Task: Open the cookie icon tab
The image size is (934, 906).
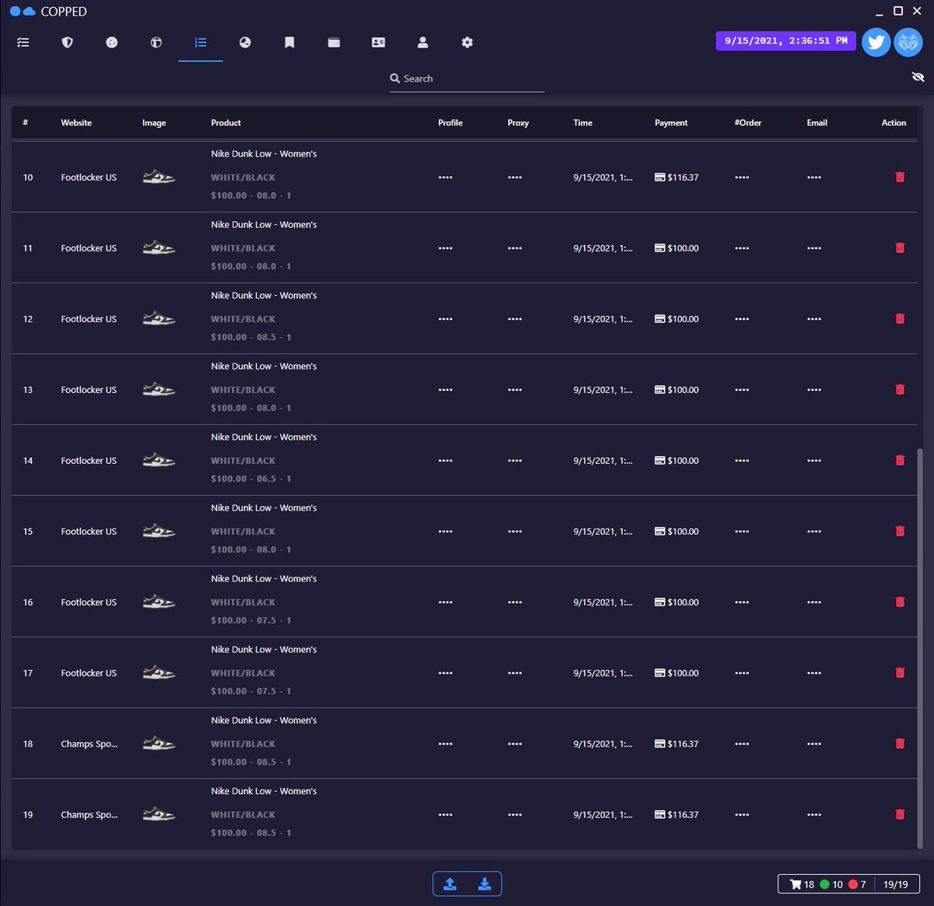Action: tap(111, 43)
